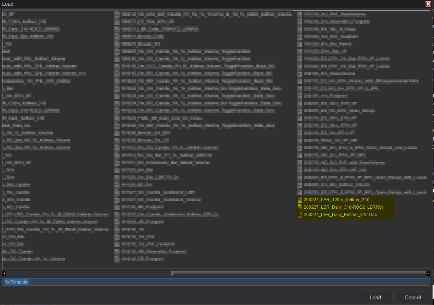
Task: Click the Cancel button
Action: click(412, 298)
